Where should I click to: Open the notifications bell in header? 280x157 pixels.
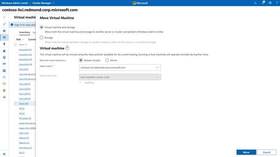tap(263, 3)
